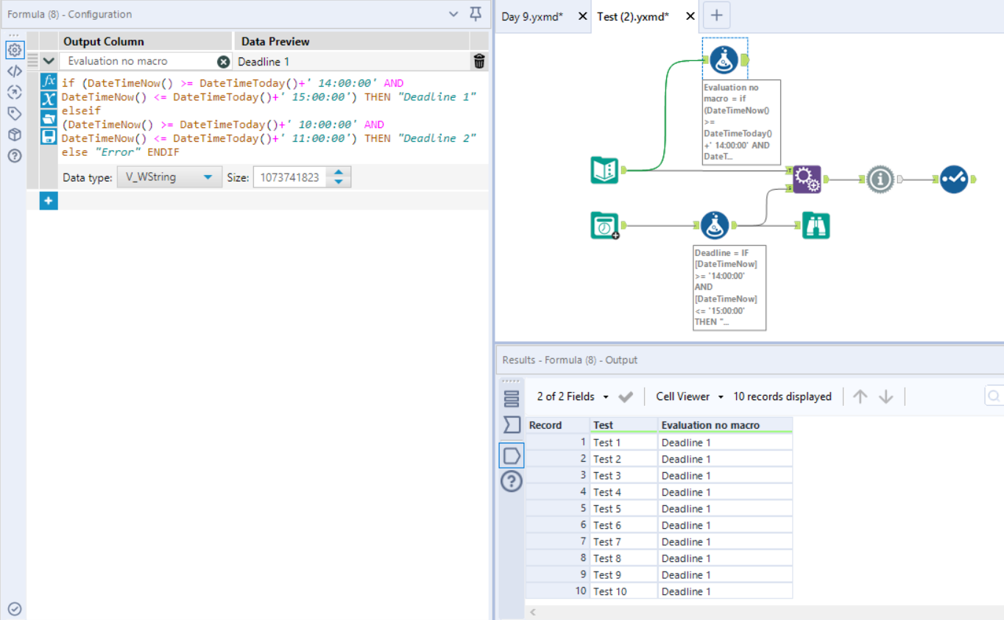This screenshot has width=1004, height=620.
Task: Open the recent expressions folder icon
Action: pos(49,118)
